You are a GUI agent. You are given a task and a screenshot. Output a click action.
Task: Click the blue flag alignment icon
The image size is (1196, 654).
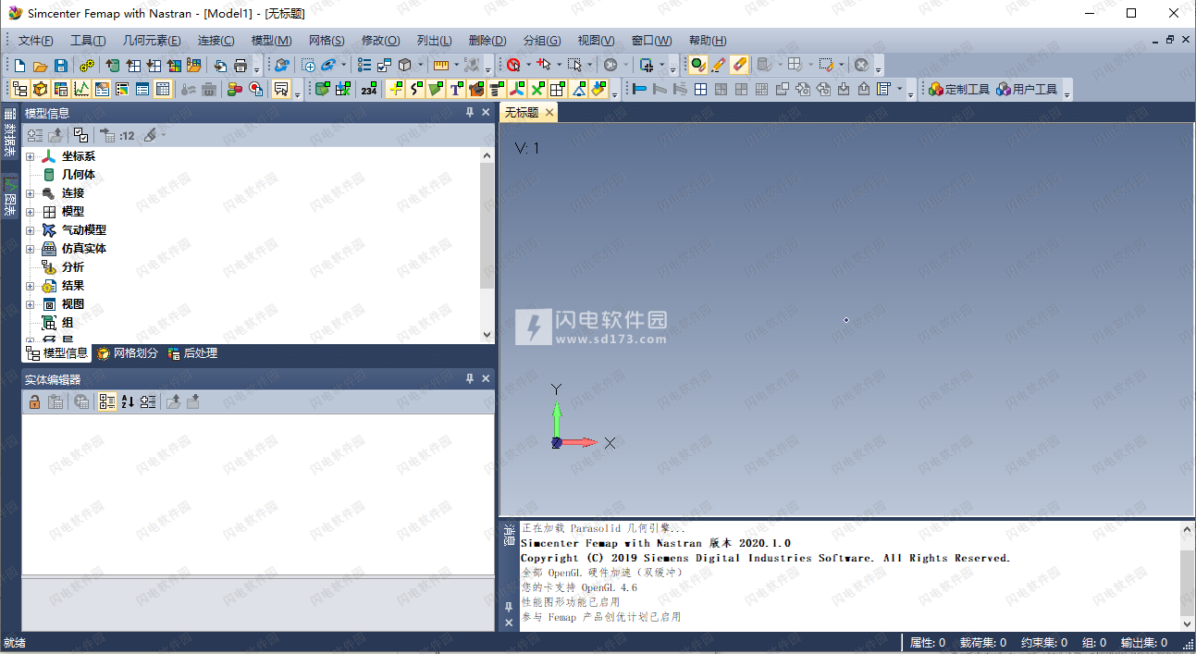[639, 90]
